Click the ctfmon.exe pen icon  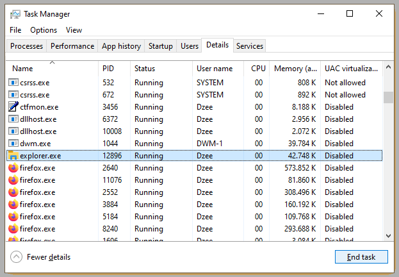(13, 107)
